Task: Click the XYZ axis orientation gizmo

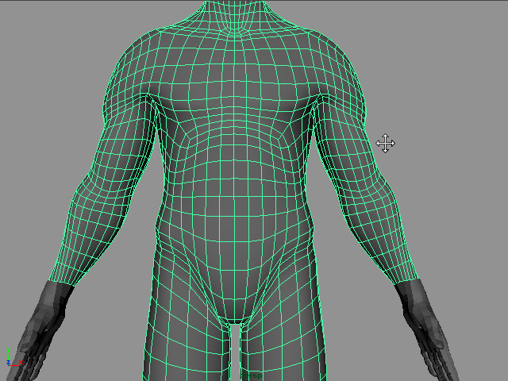Action: 10,356
